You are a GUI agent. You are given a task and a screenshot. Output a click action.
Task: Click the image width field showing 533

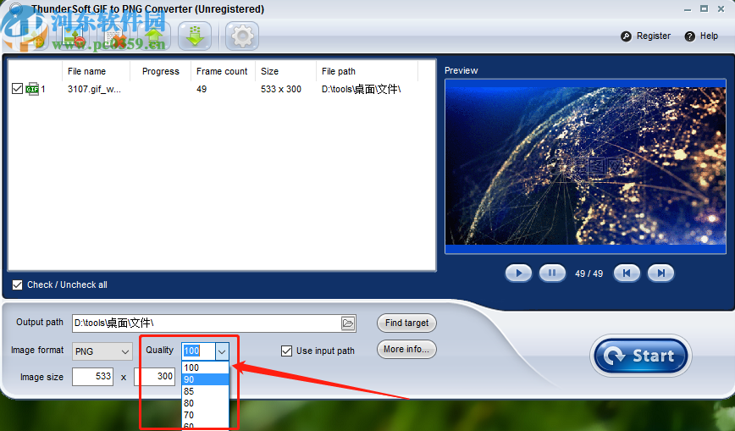(92, 377)
